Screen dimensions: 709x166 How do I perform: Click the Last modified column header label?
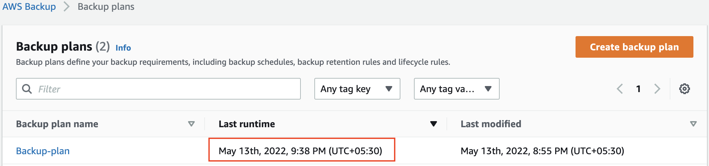point(491,124)
